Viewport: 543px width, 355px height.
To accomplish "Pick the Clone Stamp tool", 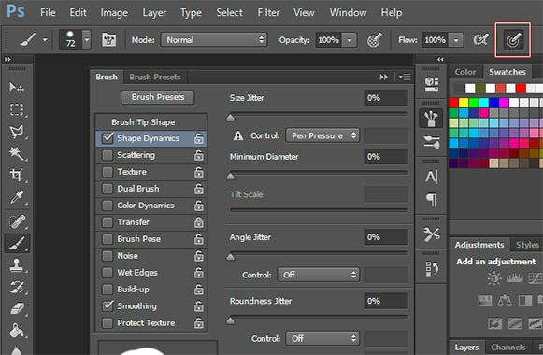I will 16,265.
